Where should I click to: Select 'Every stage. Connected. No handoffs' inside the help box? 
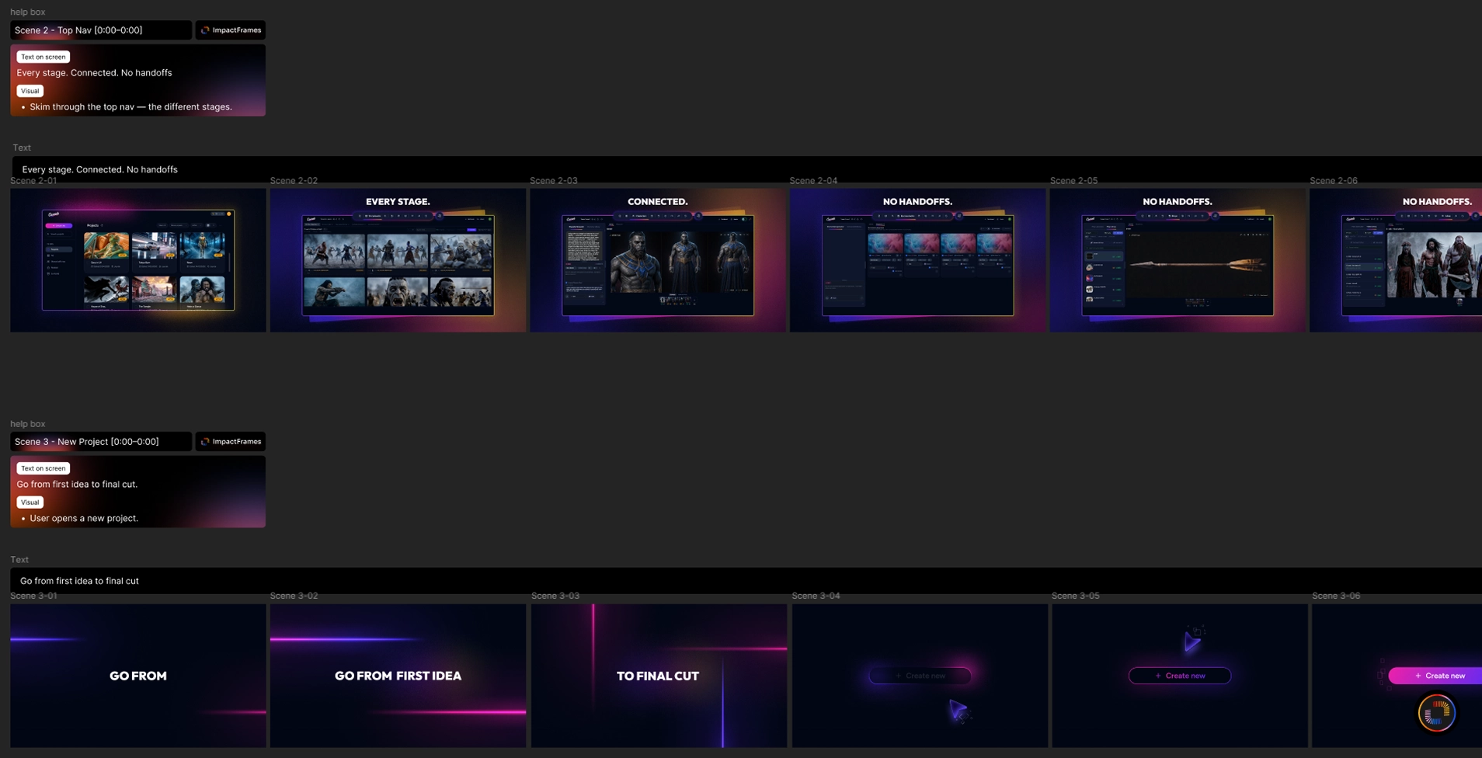tap(94, 73)
